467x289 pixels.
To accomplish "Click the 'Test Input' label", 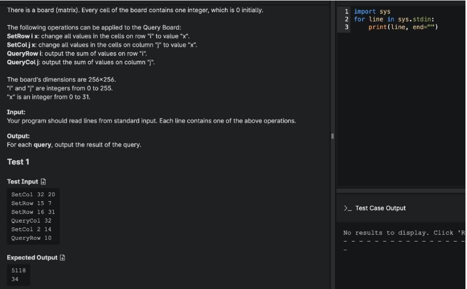I will (x=23, y=181).
